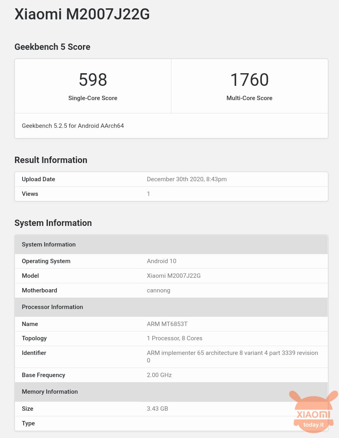Select the processor name ARM MT6853T

pyautogui.click(x=167, y=324)
